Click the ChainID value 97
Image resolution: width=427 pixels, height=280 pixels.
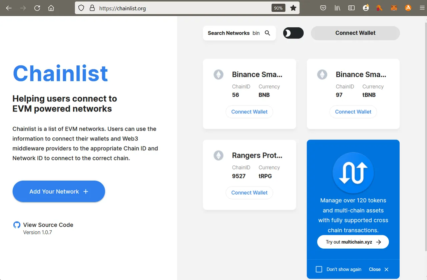pyautogui.click(x=339, y=95)
